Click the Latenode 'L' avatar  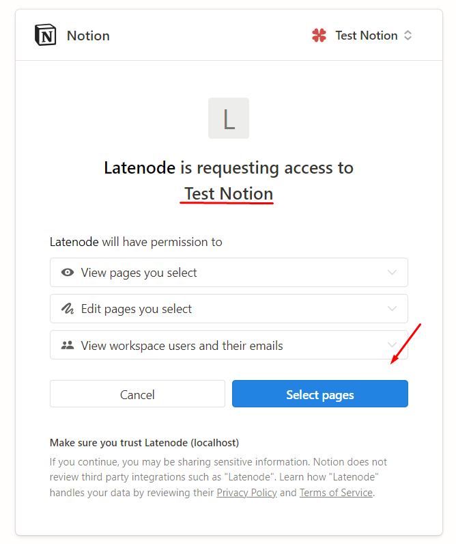229,118
